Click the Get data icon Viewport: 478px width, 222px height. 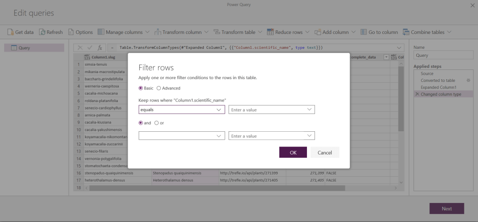[10, 32]
